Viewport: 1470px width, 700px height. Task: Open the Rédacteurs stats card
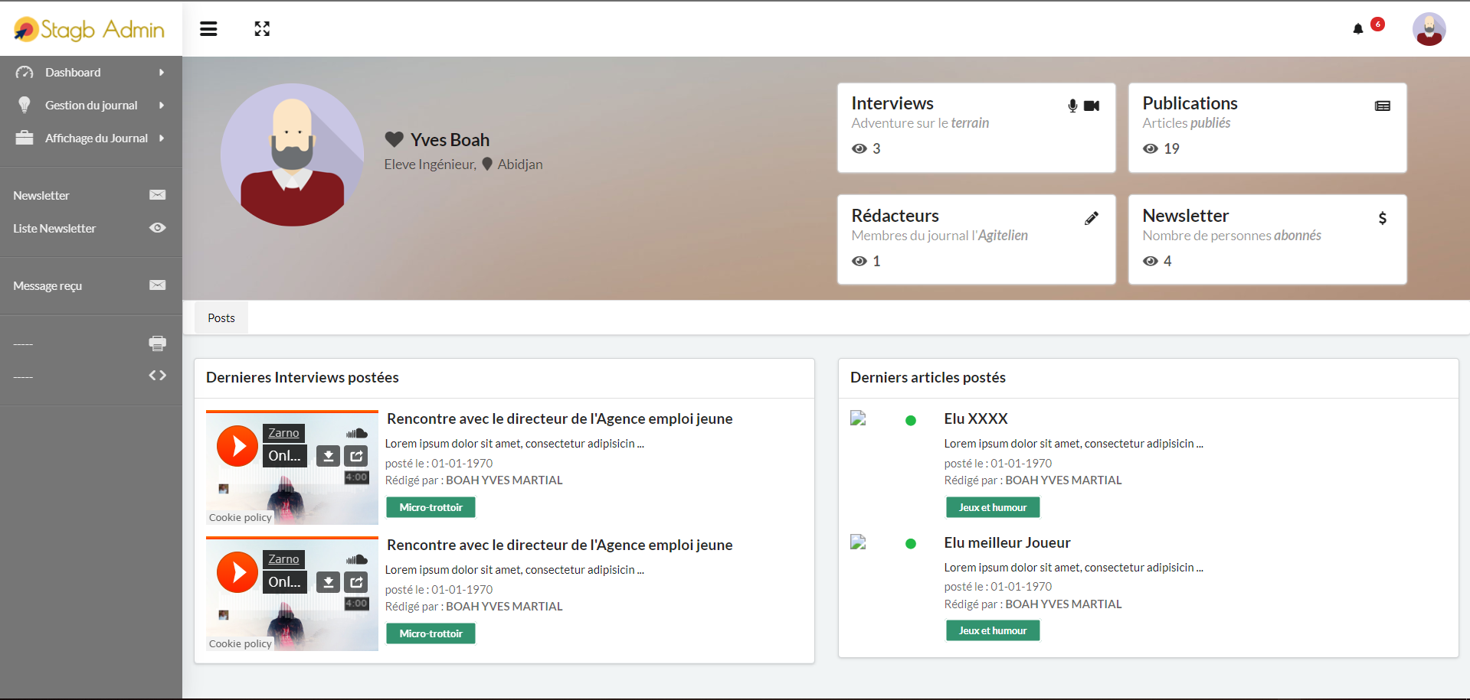pos(977,239)
